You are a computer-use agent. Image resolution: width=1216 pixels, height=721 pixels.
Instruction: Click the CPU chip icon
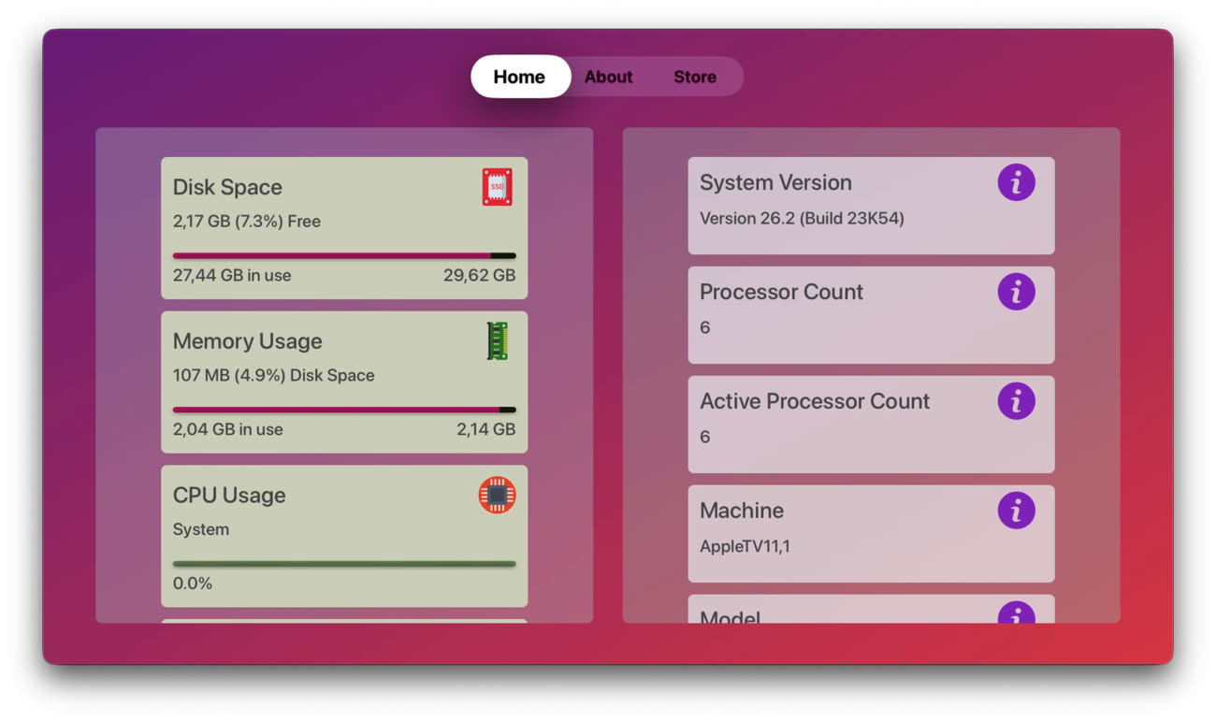tap(497, 495)
